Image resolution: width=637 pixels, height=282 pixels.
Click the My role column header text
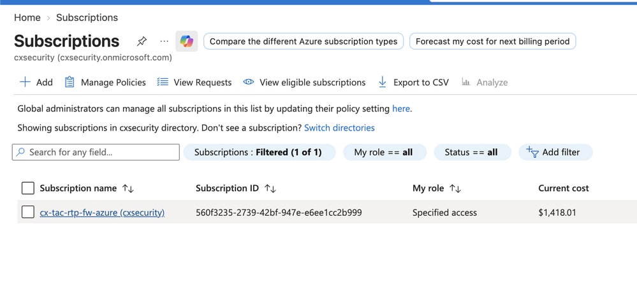[428, 188]
